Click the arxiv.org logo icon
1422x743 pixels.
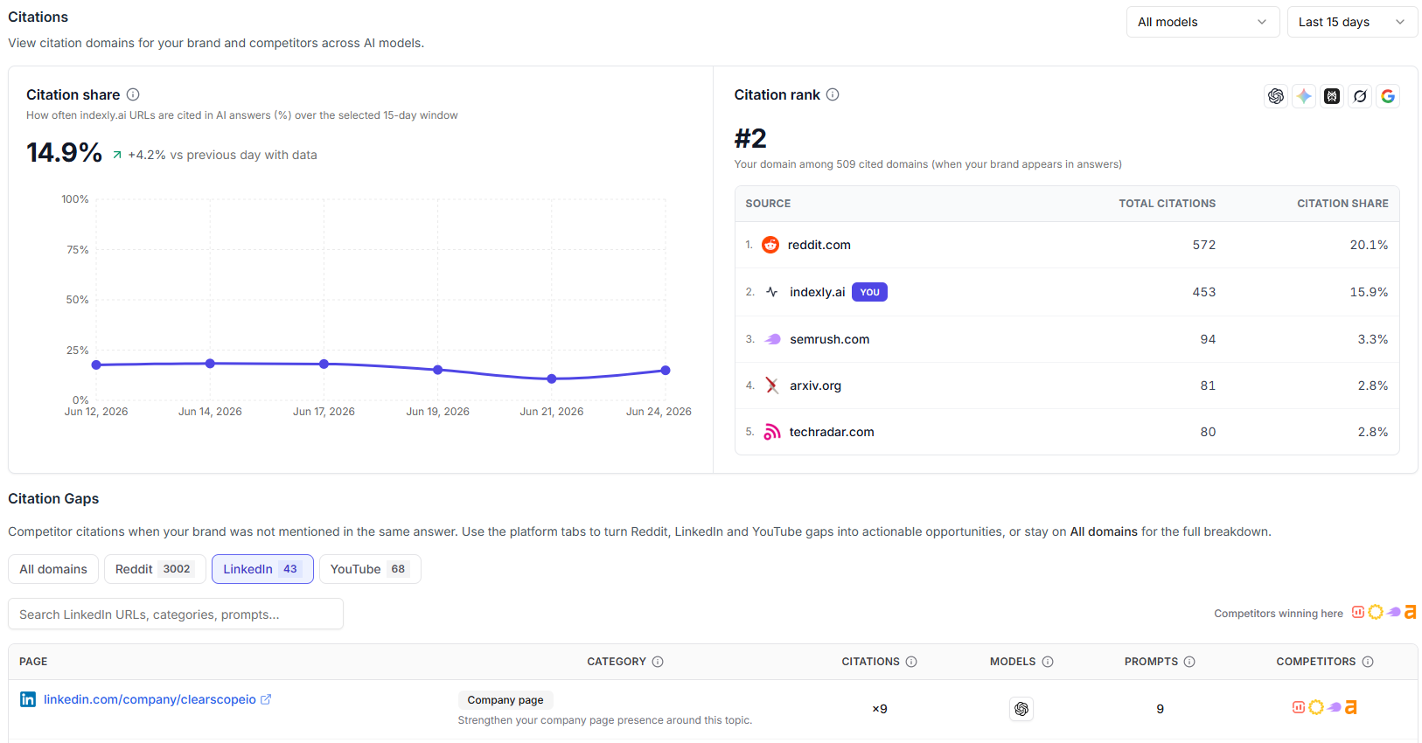[x=772, y=385]
